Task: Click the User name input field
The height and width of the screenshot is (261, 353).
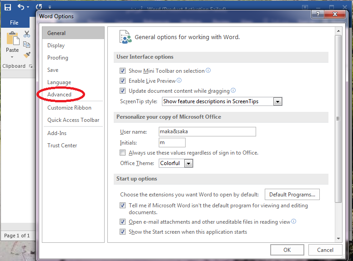Action: pos(207,131)
